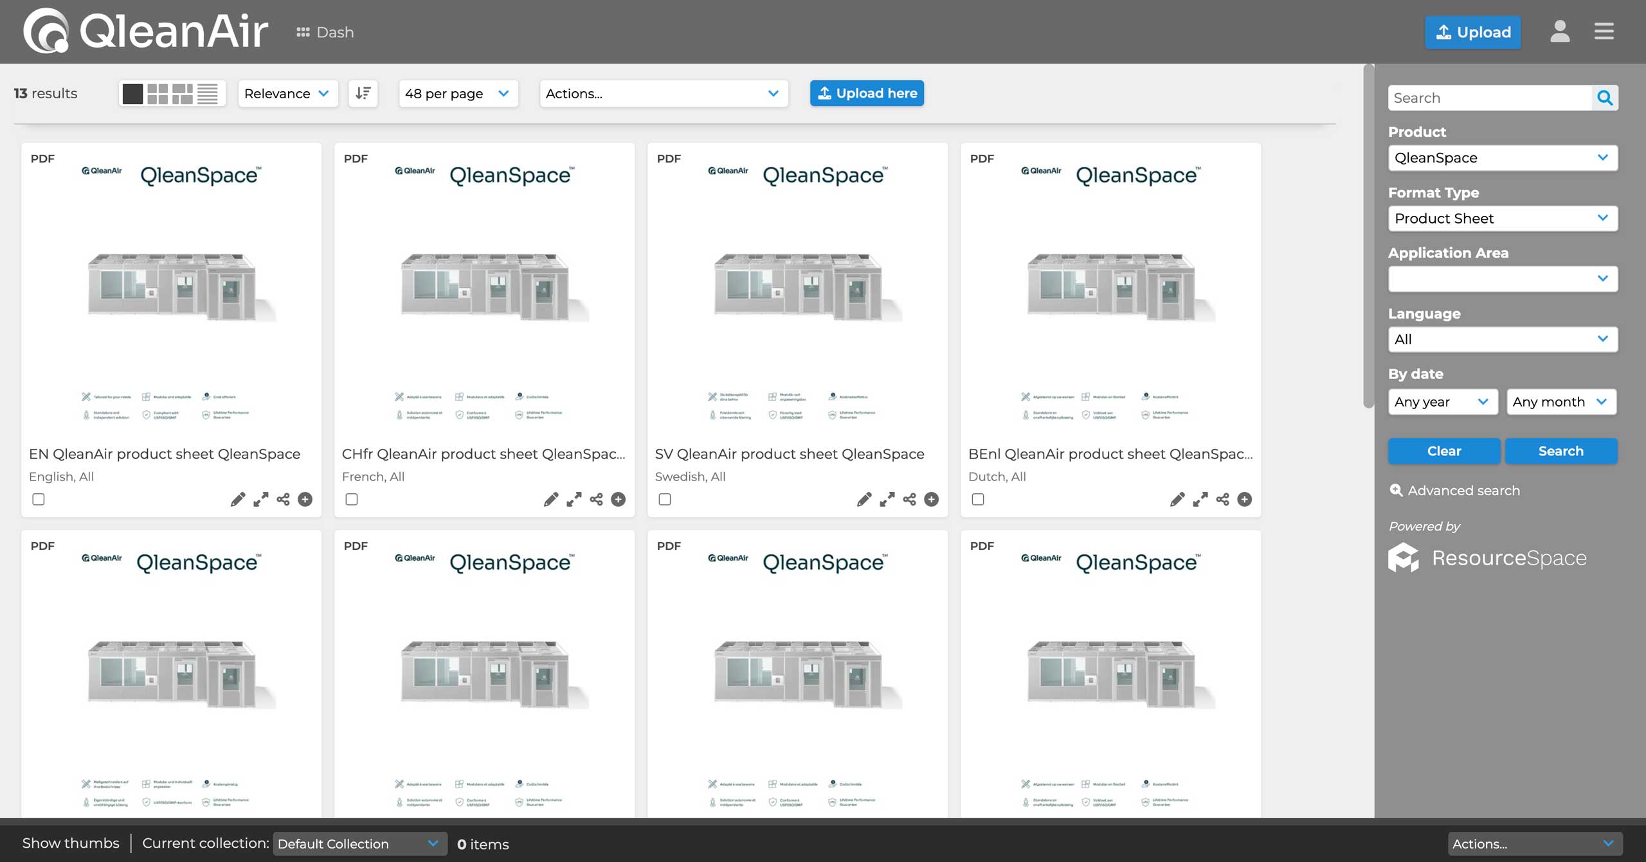
Task: Click the blue Search button
Action: pos(1560,451)
